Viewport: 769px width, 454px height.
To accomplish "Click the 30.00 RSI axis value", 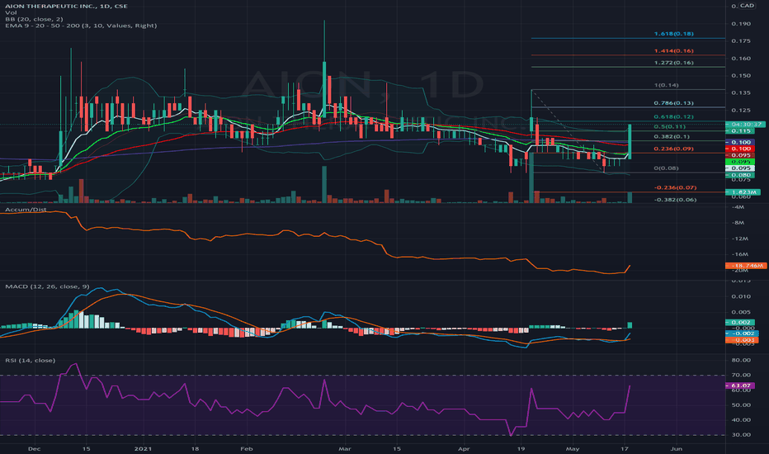I will pos(741,435).
